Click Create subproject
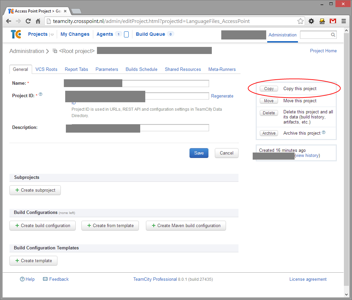This screenshot has height=300, width=352. point(35,190)
